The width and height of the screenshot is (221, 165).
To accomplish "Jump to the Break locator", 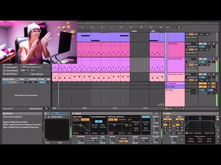I will [134, 31].
